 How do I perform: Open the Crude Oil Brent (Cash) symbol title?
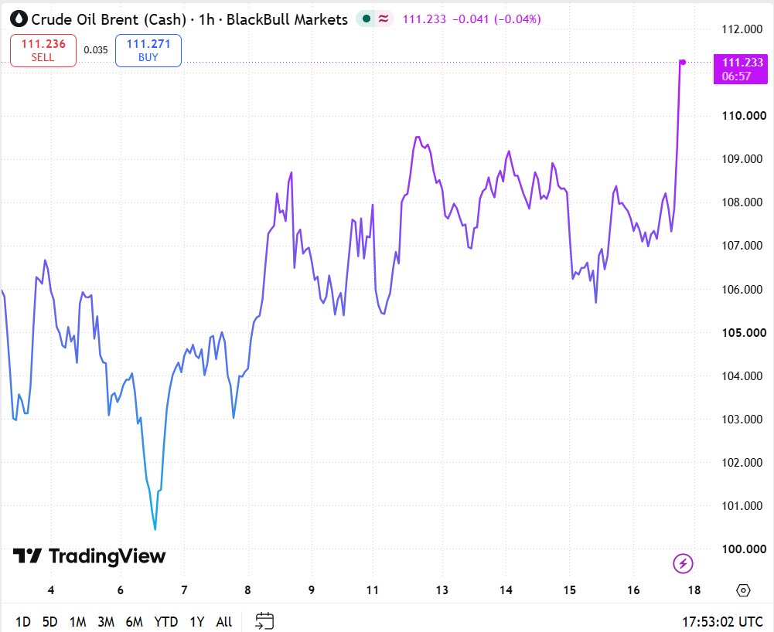pyautogui.click(x=108, y=19)
